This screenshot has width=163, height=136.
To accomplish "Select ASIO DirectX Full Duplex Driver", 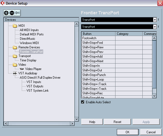I will 40,78.
